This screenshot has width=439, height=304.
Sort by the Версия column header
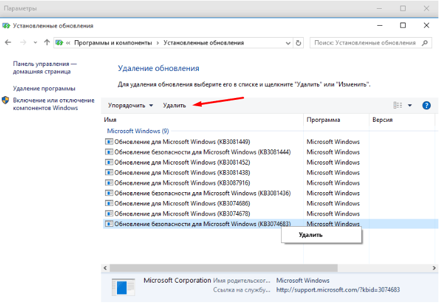pos(402,120)
